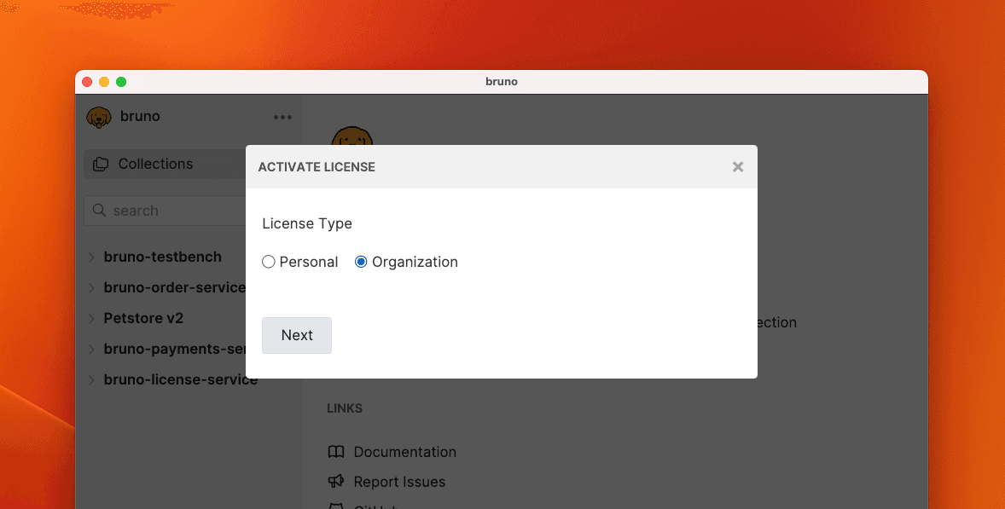Close the Activate License dialog

coord(738,167)
